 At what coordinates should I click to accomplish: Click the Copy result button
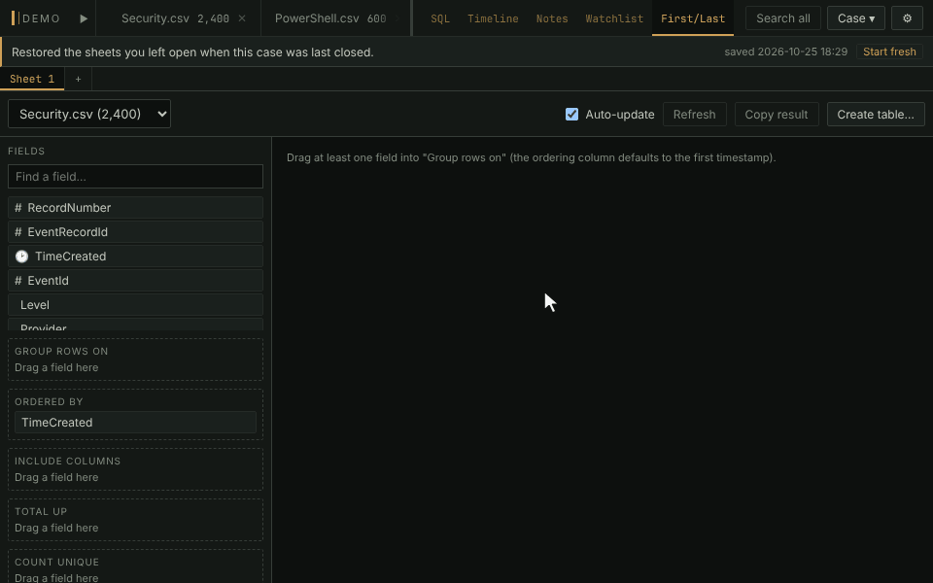(x=777, y=115)
